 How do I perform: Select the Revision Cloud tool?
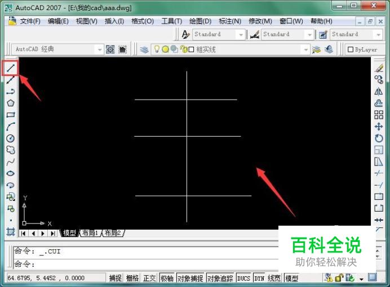coord(11,150)
